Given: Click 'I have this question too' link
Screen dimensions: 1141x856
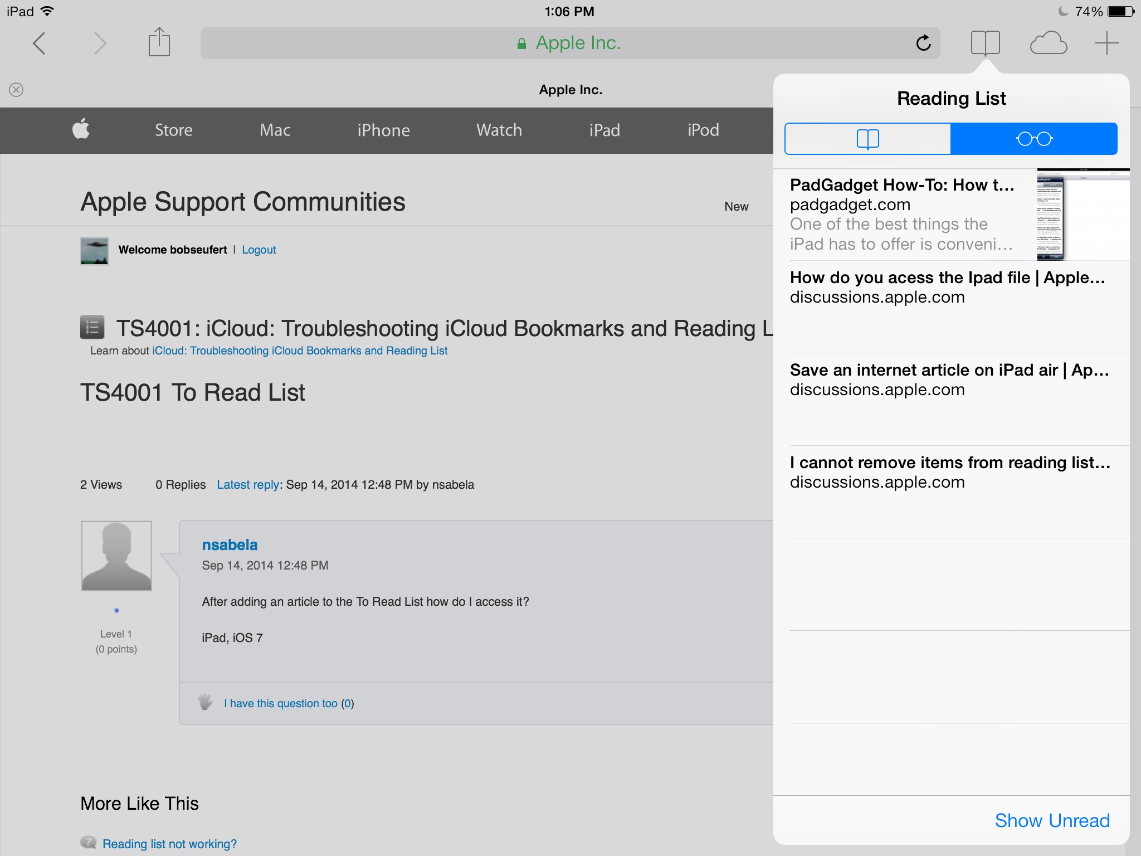Looking at the screenshot, I should (281, 703).
